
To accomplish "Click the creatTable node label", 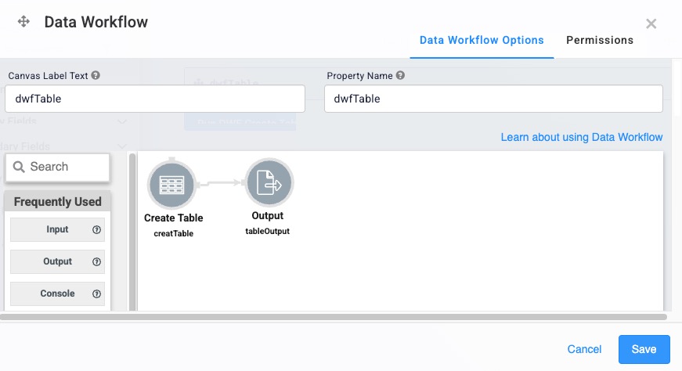I will coord(174,233).
